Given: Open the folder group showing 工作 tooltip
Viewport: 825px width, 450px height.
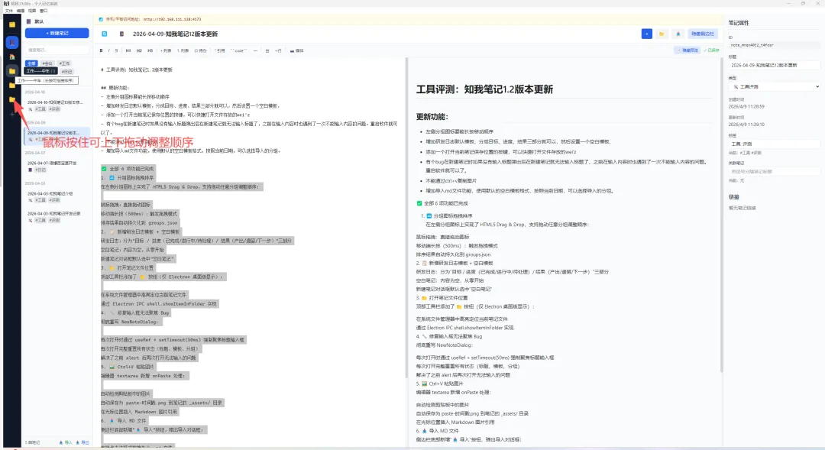Looking at the screenshot, I should (x=12, y=71).
